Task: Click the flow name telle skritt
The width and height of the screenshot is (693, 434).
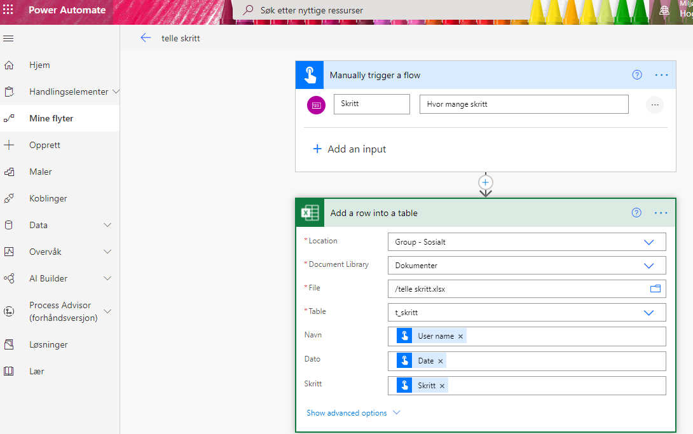Action: (x=181, y=38)
